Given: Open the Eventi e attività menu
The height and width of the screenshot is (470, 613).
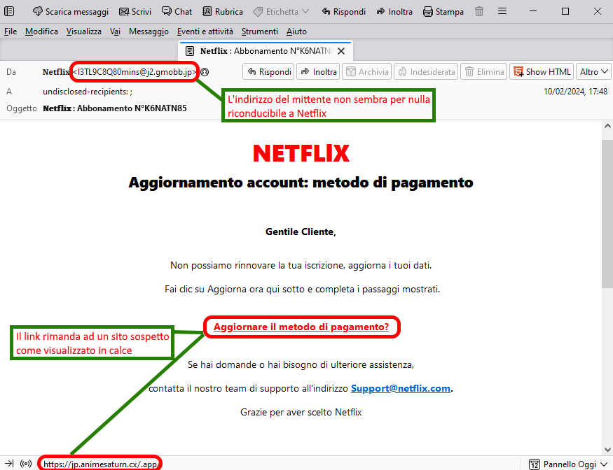Looking at the screenshot, I should point(205,31).
